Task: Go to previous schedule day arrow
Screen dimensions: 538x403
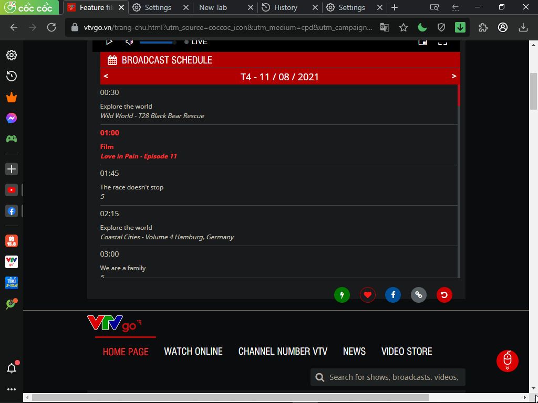Action: (x=106, y=76)
